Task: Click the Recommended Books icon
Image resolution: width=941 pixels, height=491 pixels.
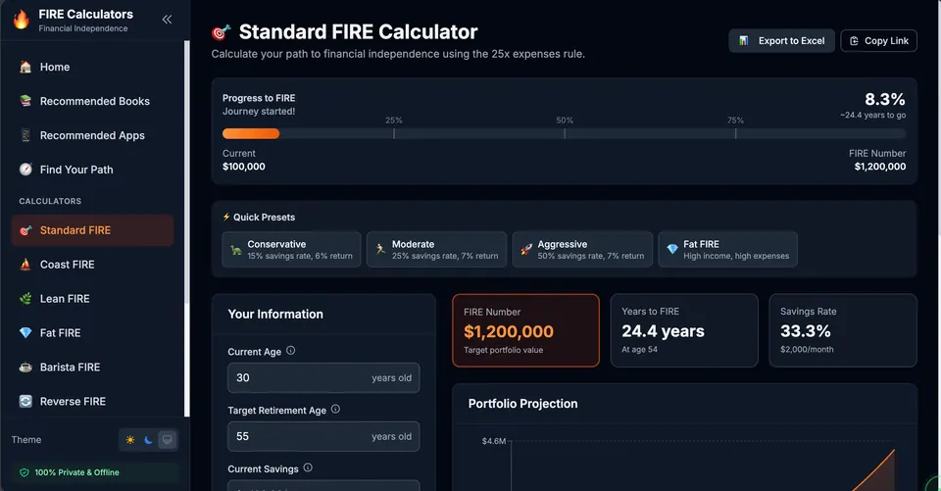Action: (25, 101)
